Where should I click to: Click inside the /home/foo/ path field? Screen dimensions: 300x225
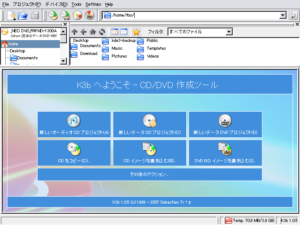coord(192,16)
